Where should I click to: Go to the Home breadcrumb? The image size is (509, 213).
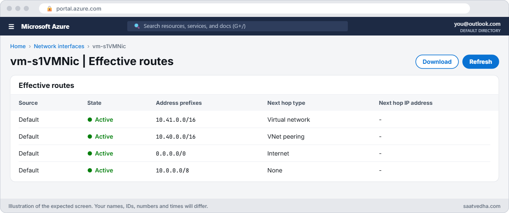tap(18, 46)
